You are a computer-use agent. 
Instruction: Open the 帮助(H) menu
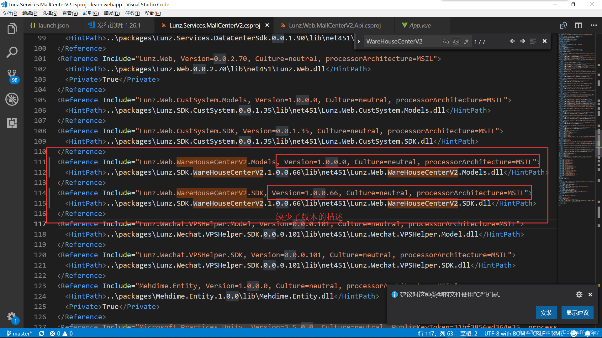pos(153,13)
